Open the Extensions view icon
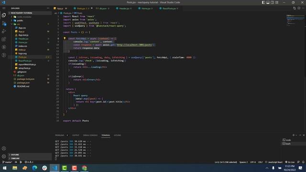This screenshot has height=172, width=306. pyautogui.click(x=4, y=39)
